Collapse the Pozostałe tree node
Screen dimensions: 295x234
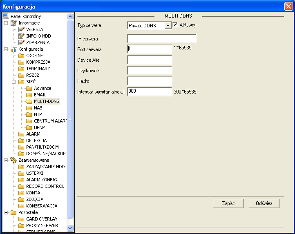click(6, 212)
